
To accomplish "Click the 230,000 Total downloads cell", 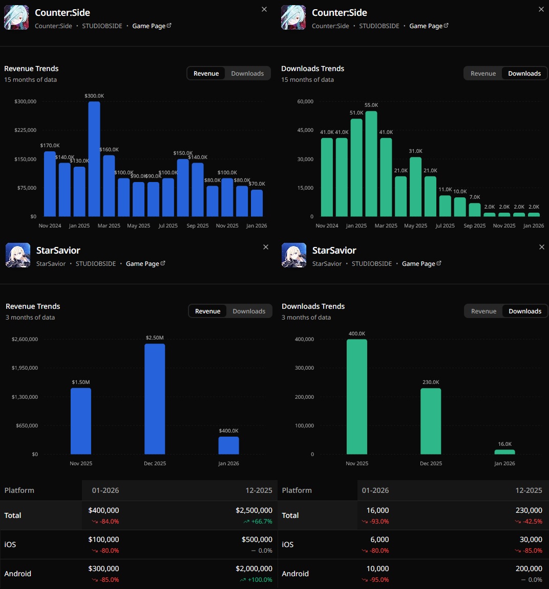I will pos(529,510).
